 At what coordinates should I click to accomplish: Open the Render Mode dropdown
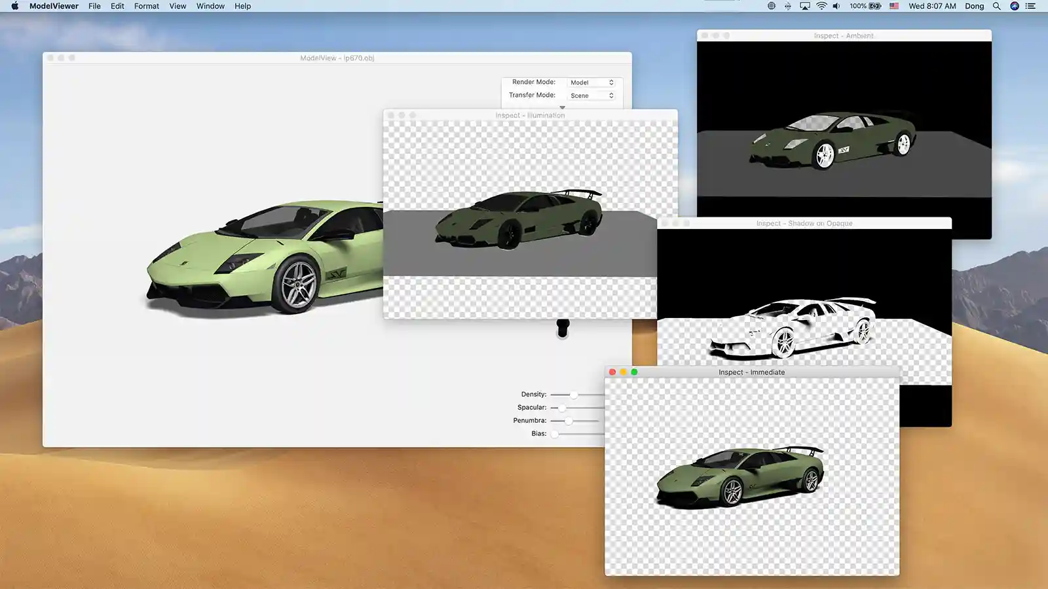(591, 82)
